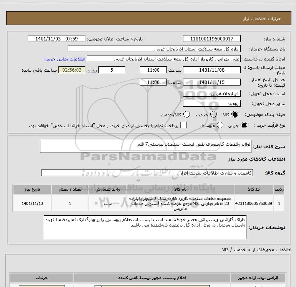Click the delivery city field ارومیه
The width and height of the screenshot is (296, 287).
pyautogui.click(x=211, y=104)
